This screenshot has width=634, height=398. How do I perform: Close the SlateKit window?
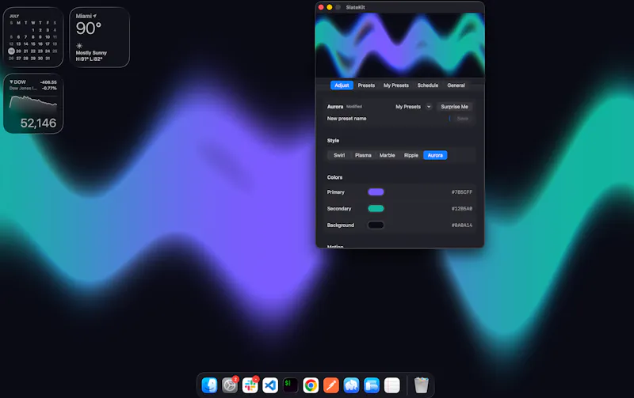321,7
